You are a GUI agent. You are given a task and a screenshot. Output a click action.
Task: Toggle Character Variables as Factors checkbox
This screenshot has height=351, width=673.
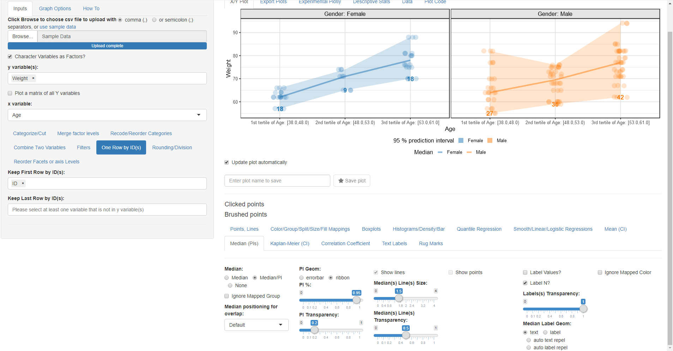[10, 56]
